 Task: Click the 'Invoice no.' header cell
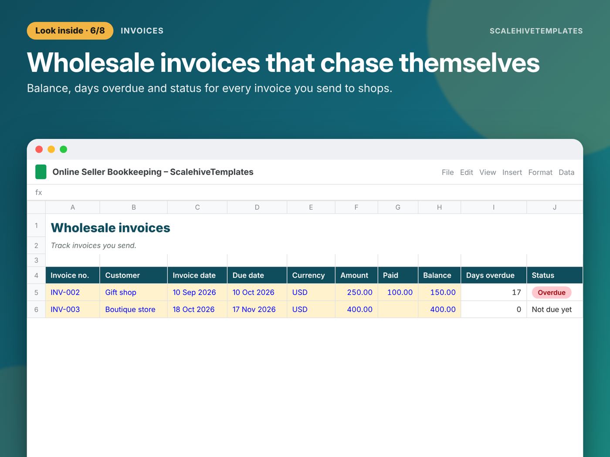coord(73,276)
